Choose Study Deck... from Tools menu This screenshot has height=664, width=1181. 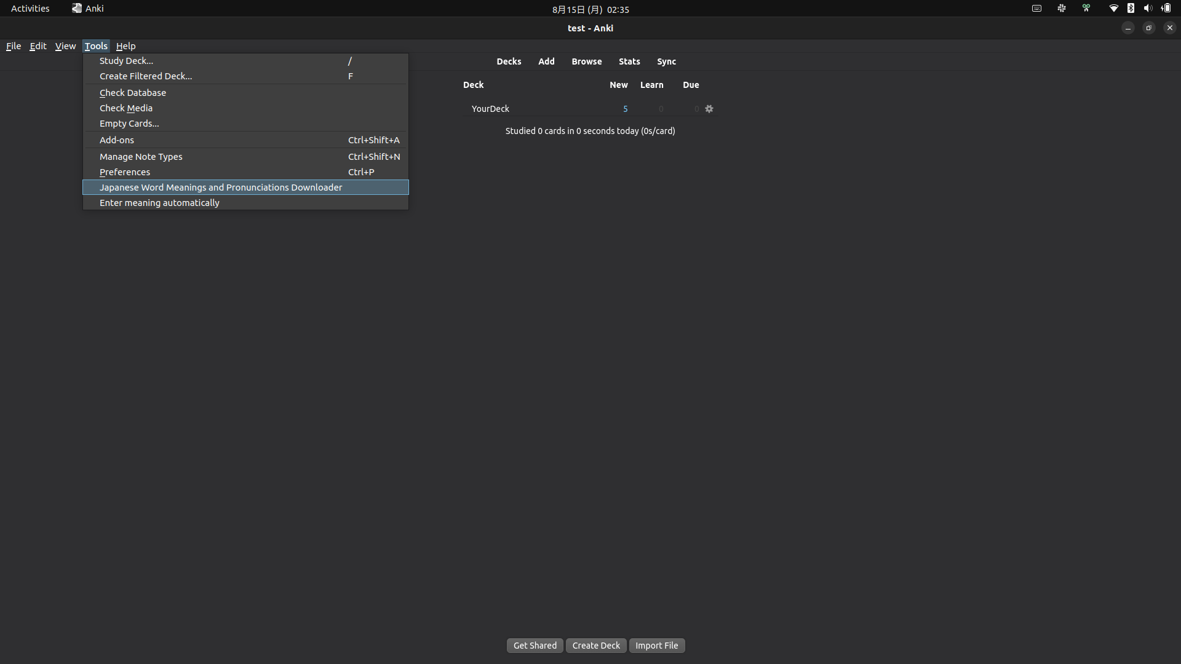point(245,61)
